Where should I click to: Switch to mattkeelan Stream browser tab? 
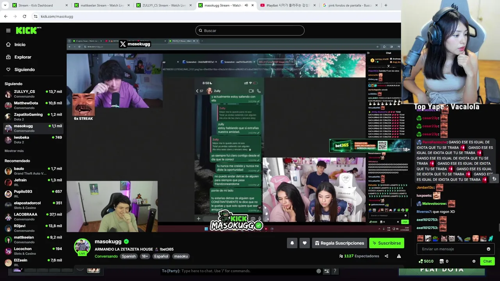pyautogui.click(x=102, y=5)
